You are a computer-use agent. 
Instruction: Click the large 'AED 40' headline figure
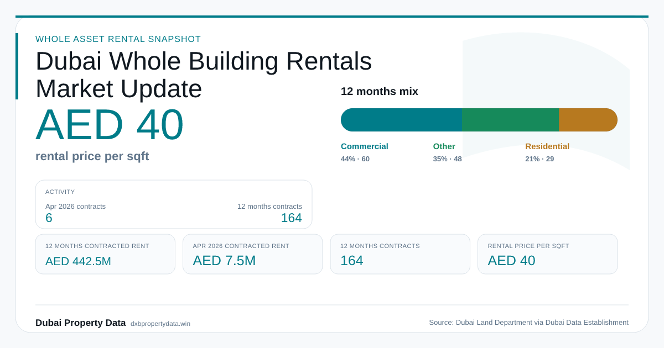110,124
